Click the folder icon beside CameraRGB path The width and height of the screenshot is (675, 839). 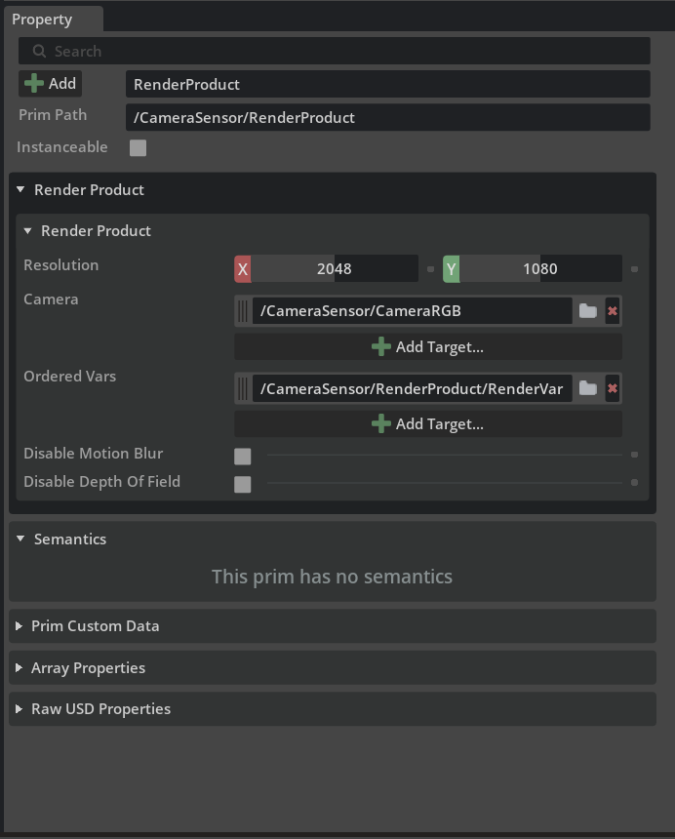coord(588,311)
